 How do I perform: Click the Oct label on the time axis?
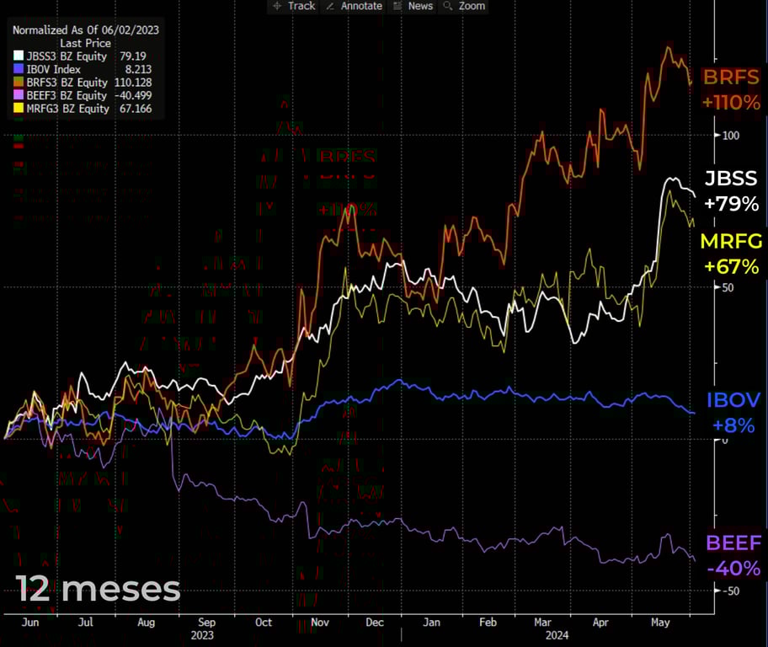tap(264, 623)
